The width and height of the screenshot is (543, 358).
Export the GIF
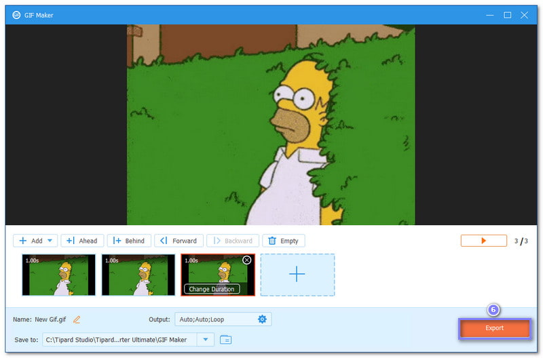click(494, 328)
